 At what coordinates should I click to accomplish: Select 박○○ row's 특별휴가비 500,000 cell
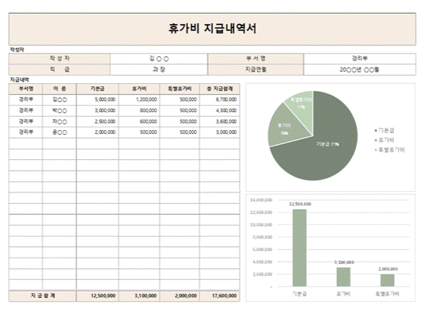click(x=180, y=111)
